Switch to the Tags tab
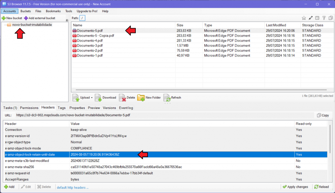This screenshot has height=193, width=335. 62,108
